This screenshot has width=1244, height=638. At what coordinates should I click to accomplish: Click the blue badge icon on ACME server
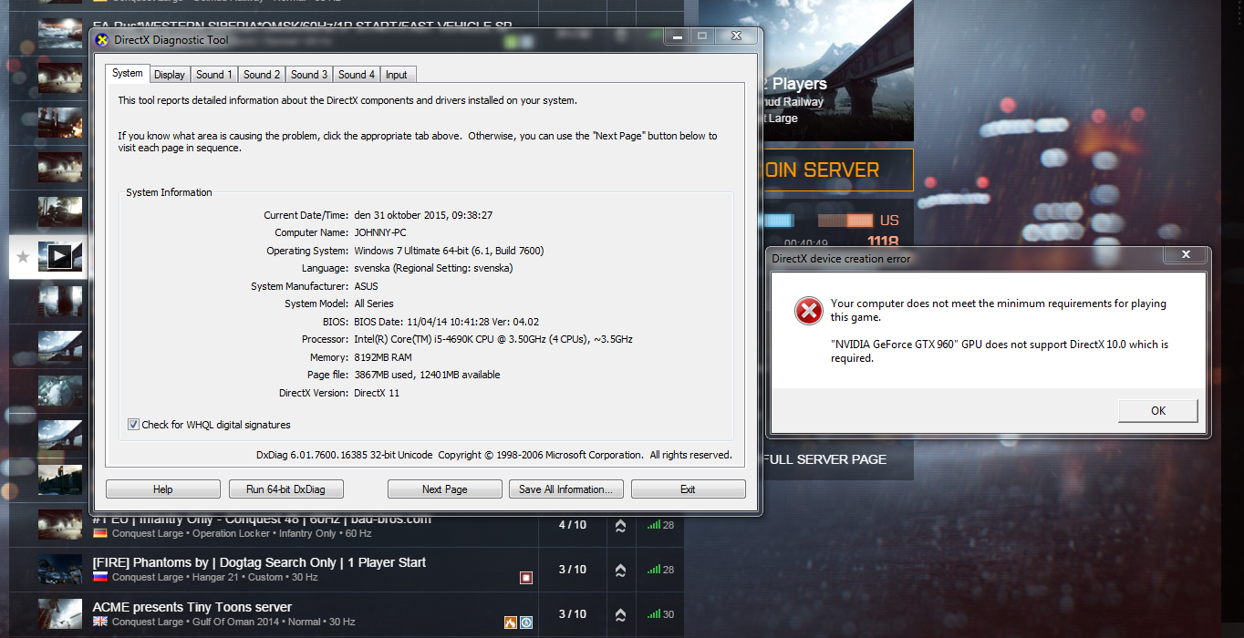pos(526,623)
